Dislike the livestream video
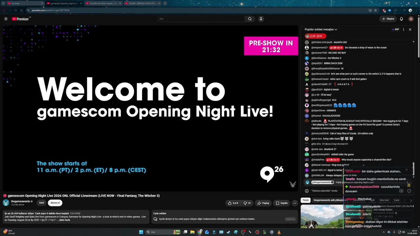This screenshot has height=236, width=420. 247,203
